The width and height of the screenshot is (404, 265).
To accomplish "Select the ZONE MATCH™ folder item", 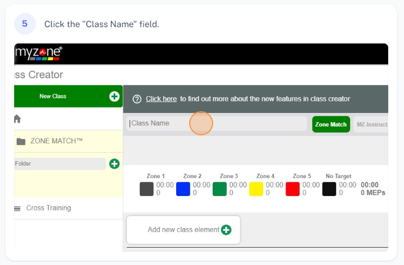I will (57, 141).
